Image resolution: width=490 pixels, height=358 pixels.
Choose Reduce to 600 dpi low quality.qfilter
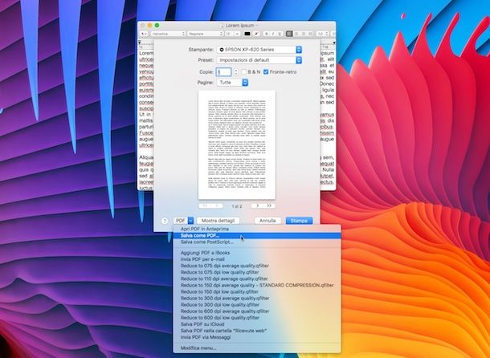click(257, 318)
